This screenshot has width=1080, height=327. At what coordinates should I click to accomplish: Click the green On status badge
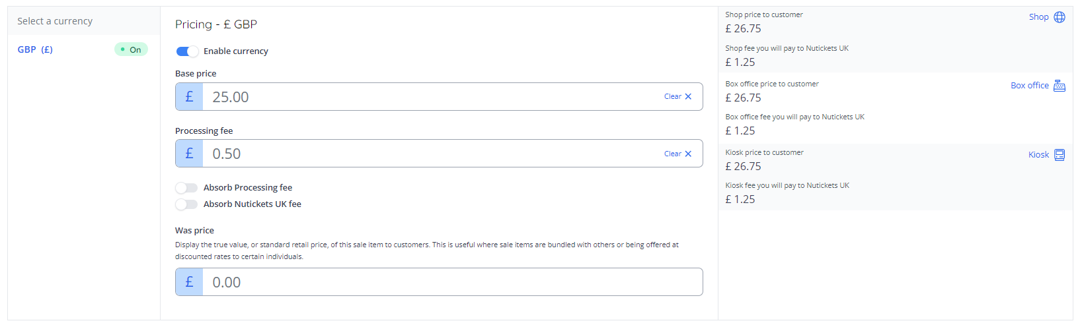click(131, 49)
